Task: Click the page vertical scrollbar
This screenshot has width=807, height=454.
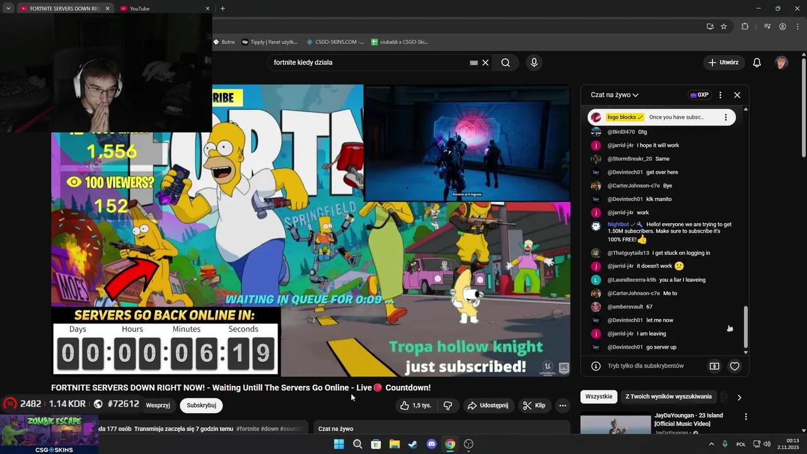Action: point(803,107)
